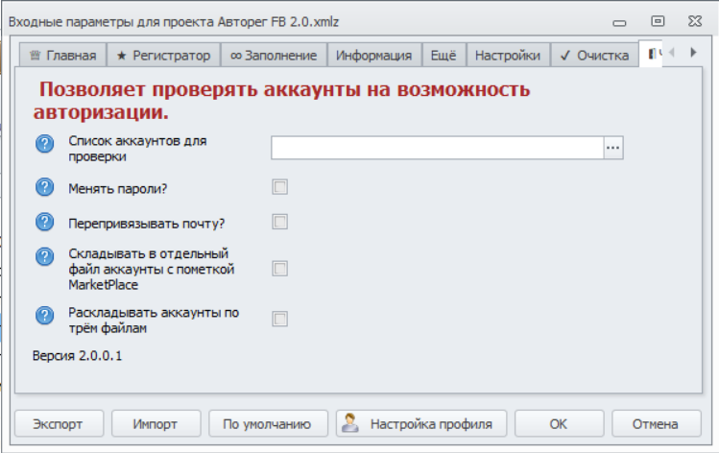719x453 pixels.
Task: Select the Заполнение tab
Action: pos(274,56)
